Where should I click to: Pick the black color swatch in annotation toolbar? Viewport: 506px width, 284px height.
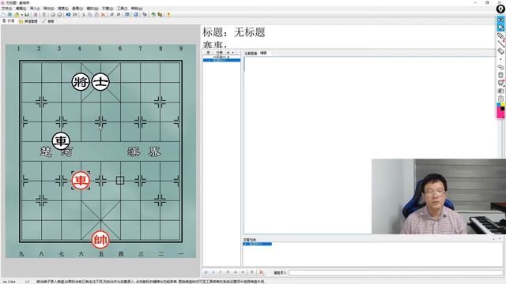tap(503, 110)
